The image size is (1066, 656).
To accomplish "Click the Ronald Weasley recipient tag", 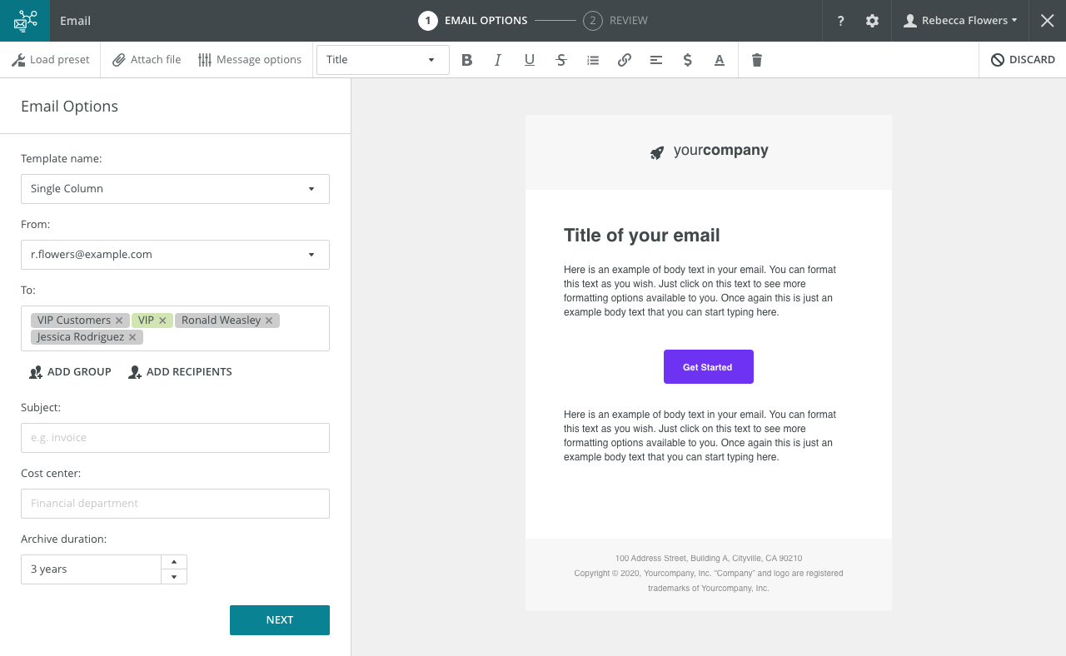I will [221, 321].
